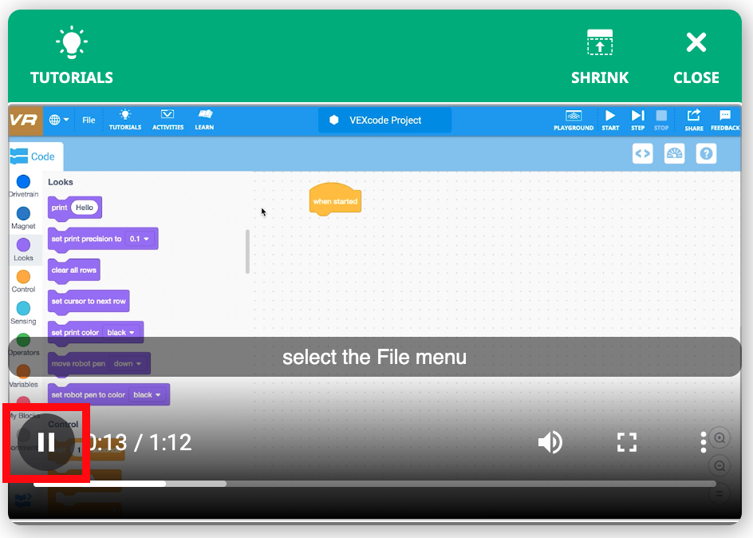Image resolution: width=753 pixels, height=538 pixels.
Task: Send Feedback from the toolbar
Action: click(x=726, y=120)
